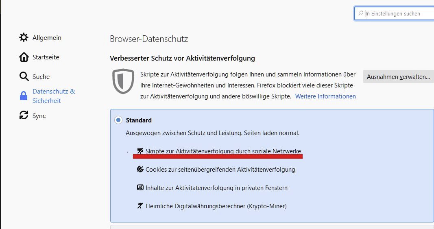Click the social network tracker icon
Viewport: 434px width, 229px height.
pyautogui.click(x=140, y=151)
